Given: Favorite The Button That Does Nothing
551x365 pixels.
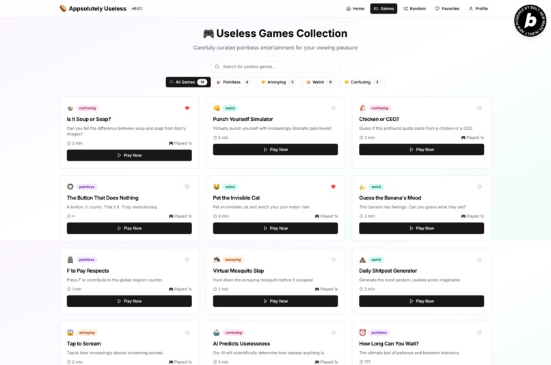Looking at the screenshot, I should pos(187,187).
